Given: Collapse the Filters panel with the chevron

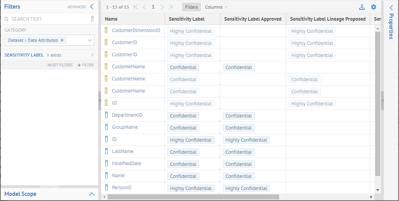Looking at the screenshot, I should 92,7.
